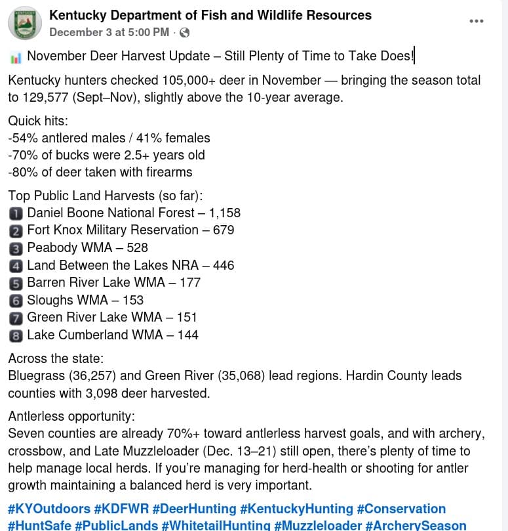The width and height of the screenshot is (508, 531).
Task: Open the #ArcherySeason hashtag
Action: click(x=416, y=526)
